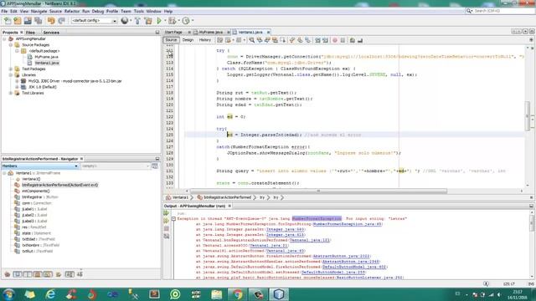
Task: Toggle Show Static Members in Navigator
Action: pyautogui.click(x=28, y=274)
